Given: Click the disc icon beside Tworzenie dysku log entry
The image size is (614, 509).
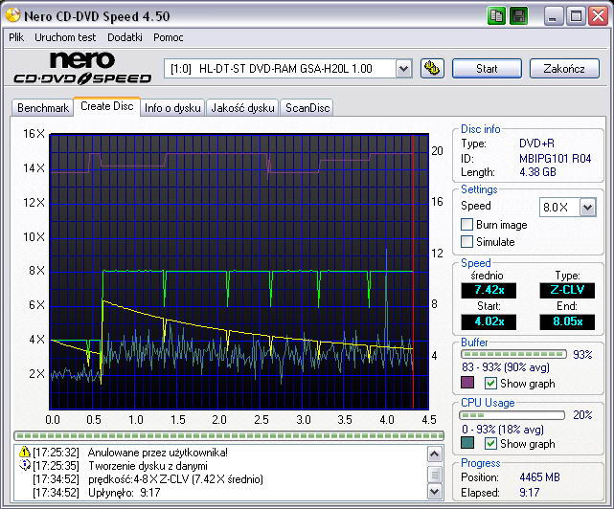Looking at the screenshot, I should click(25, 465).
